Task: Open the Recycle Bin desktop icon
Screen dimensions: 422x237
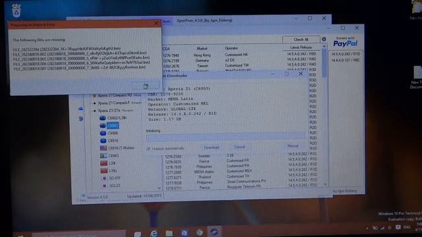Action: [16, 11]
